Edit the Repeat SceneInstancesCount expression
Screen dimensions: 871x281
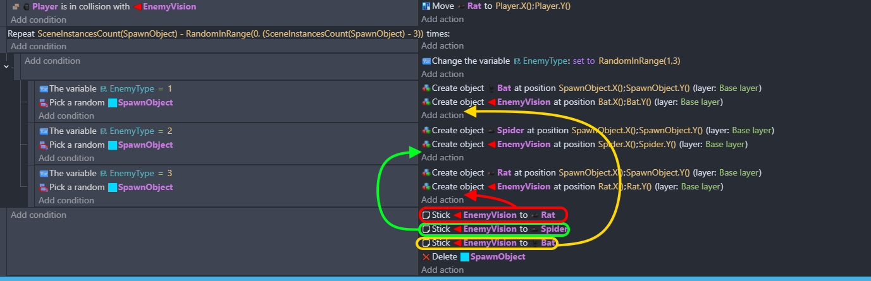tap(230, 33)
